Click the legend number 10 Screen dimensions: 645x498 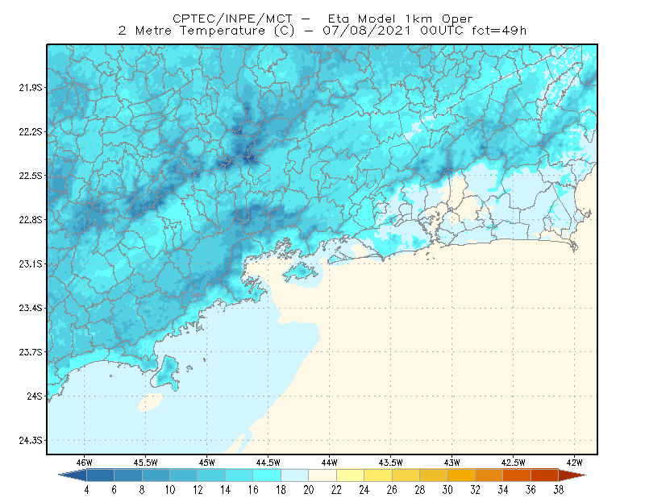click(x=170, y=490)
